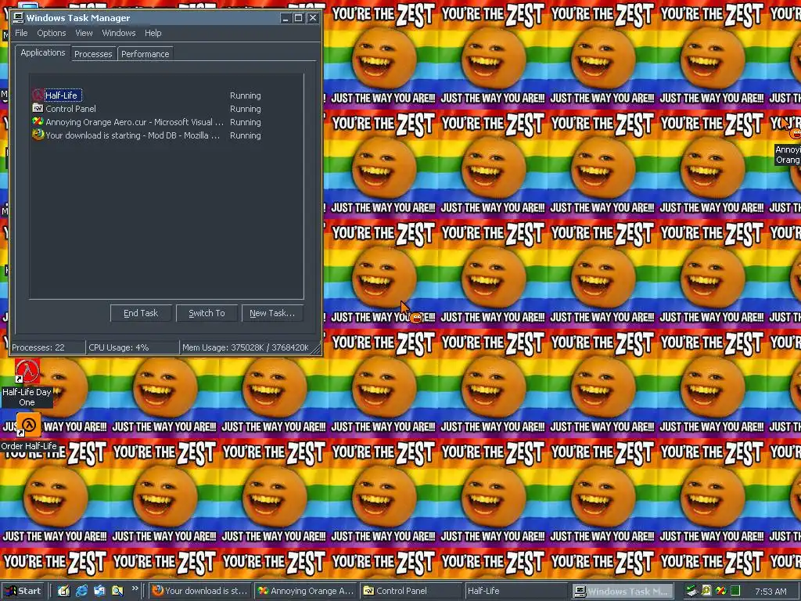Open the Options menu in Task Manager
The image size is (801, 601).
[x=51, y=33]
